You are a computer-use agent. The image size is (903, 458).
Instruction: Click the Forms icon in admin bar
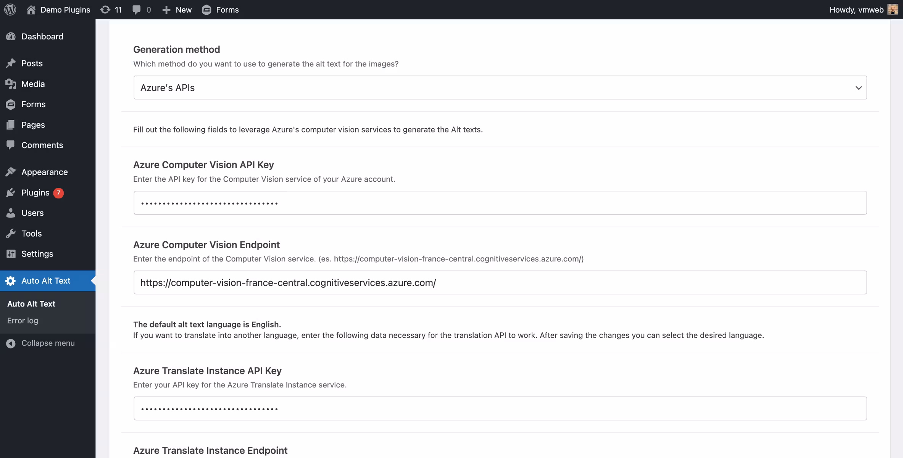pos(206,10)
